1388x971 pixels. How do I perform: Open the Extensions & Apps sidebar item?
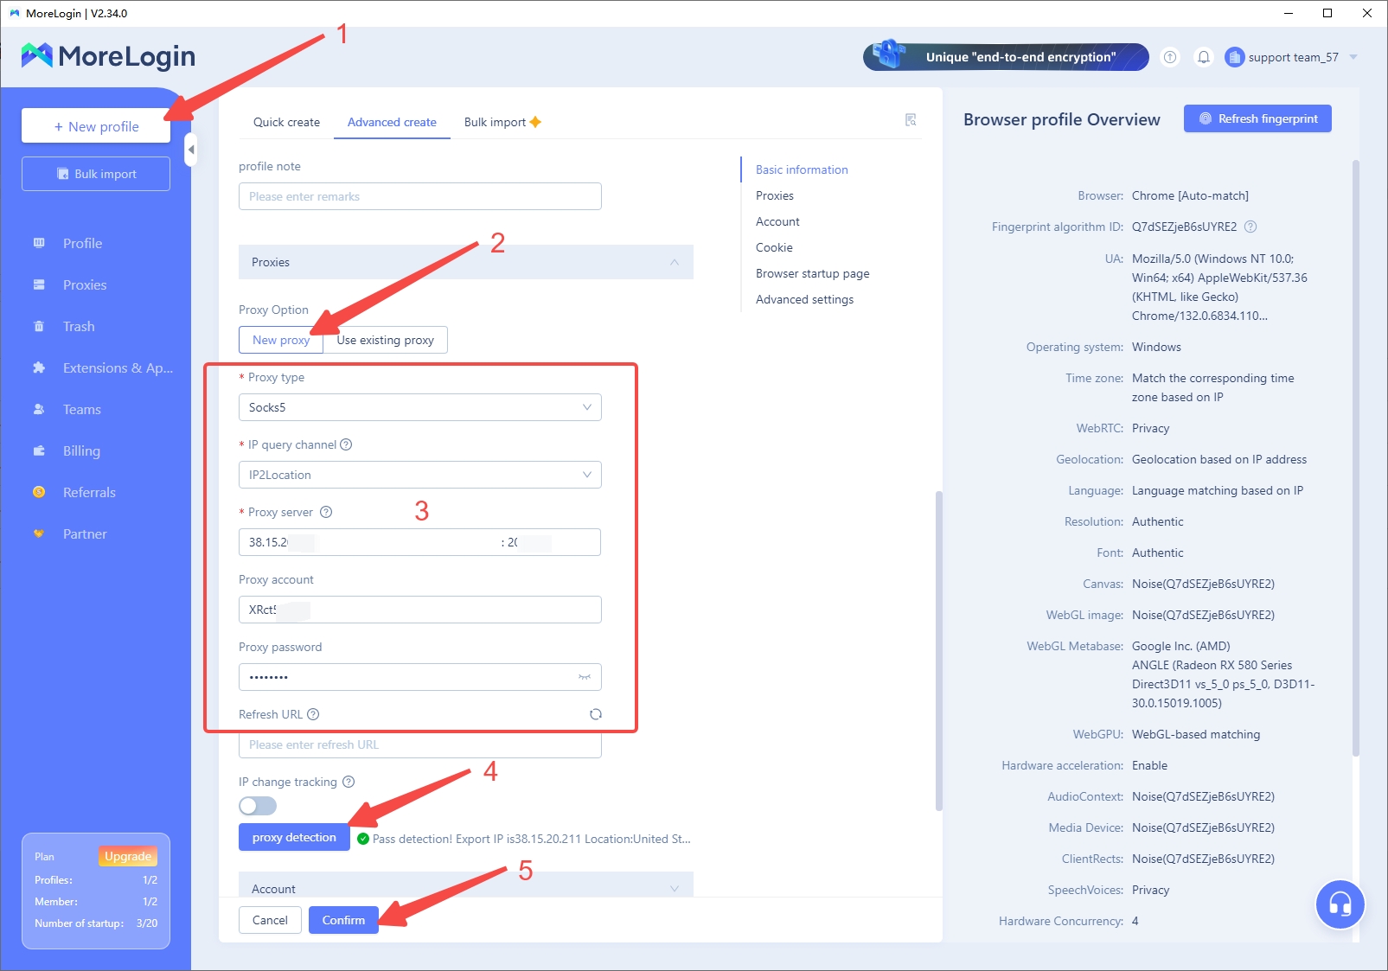tap(117, 367)
